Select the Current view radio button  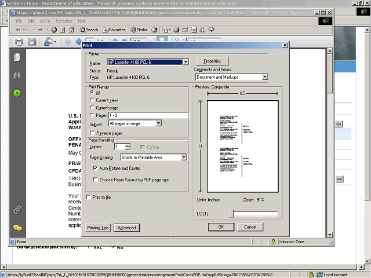pos(92,100)
